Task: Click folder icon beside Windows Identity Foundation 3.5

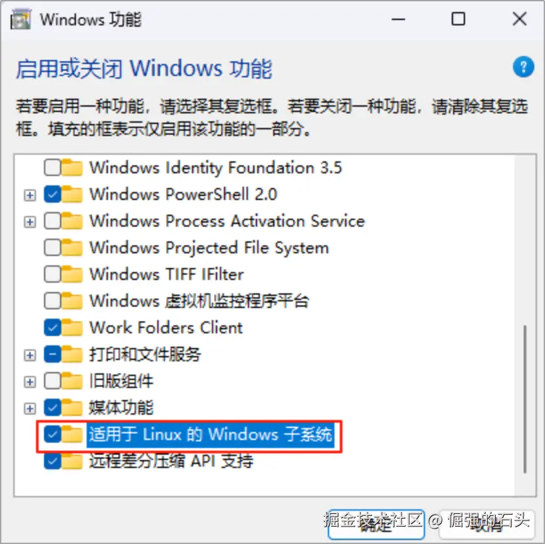Action: 73,167
